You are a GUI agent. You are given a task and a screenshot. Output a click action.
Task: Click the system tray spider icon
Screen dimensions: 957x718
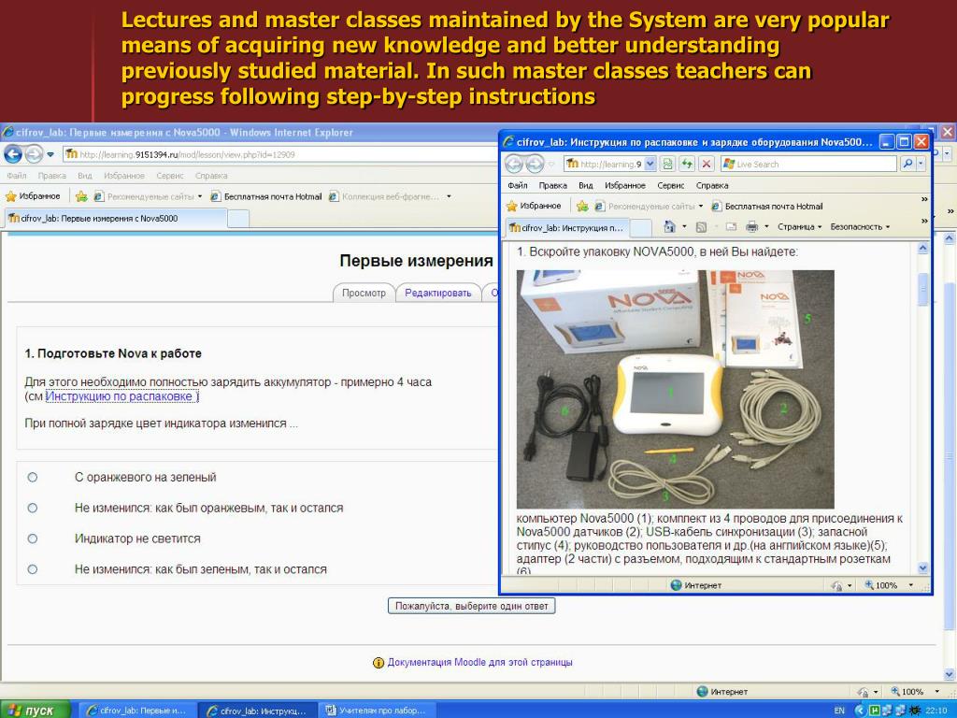tap(915, 711)
